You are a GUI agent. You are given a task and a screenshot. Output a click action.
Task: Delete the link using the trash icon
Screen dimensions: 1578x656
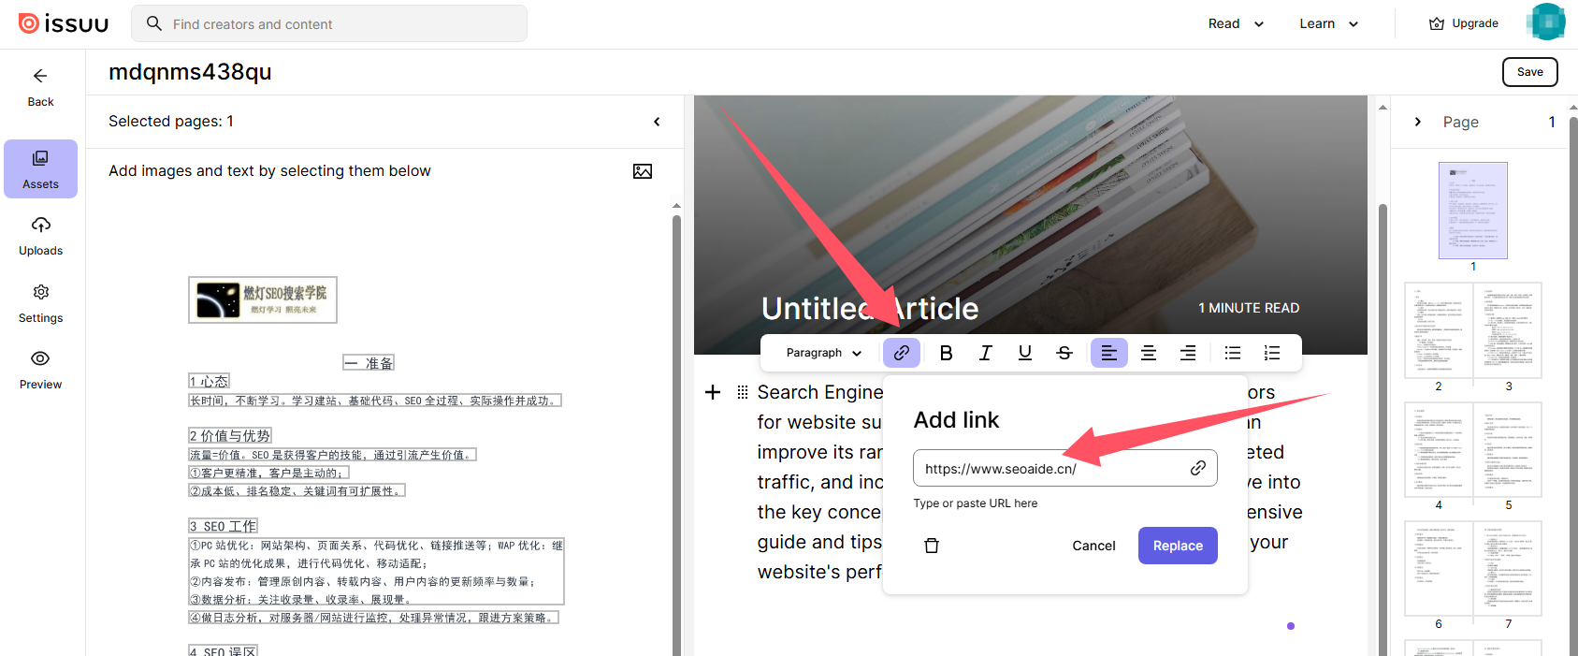pyautogui.click(x=932, y=546)
